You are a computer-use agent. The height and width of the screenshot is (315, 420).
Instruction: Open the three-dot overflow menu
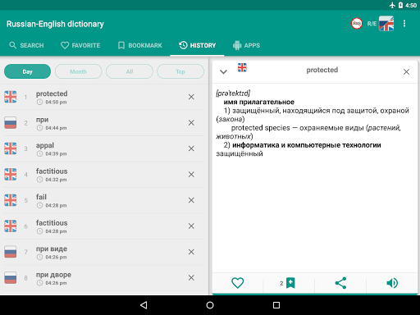click(404, 24)
